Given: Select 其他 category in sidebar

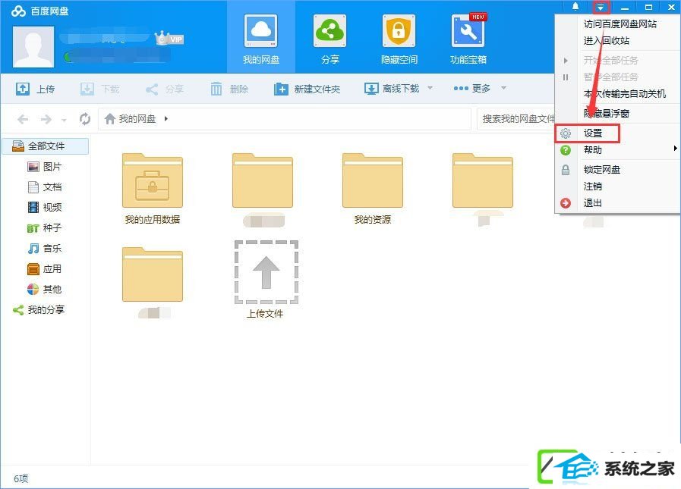Looking at the screenshot, I should pyautogui.click(x=45, y=289).
